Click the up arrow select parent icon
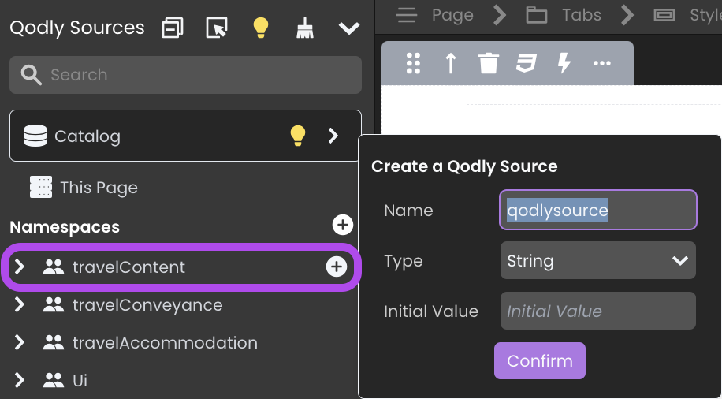The image size is (722, 399). pos(451,63)
